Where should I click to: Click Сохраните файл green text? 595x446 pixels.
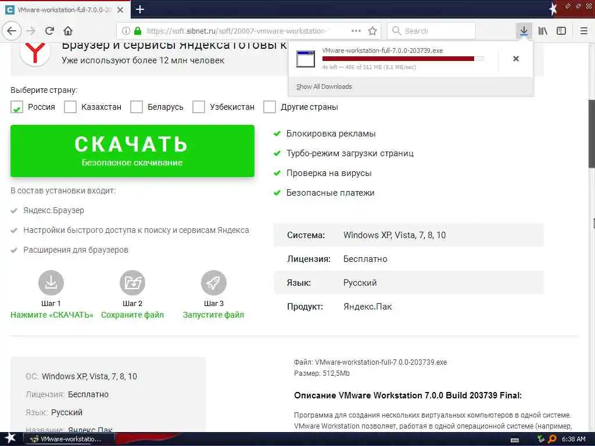[132, 315]
